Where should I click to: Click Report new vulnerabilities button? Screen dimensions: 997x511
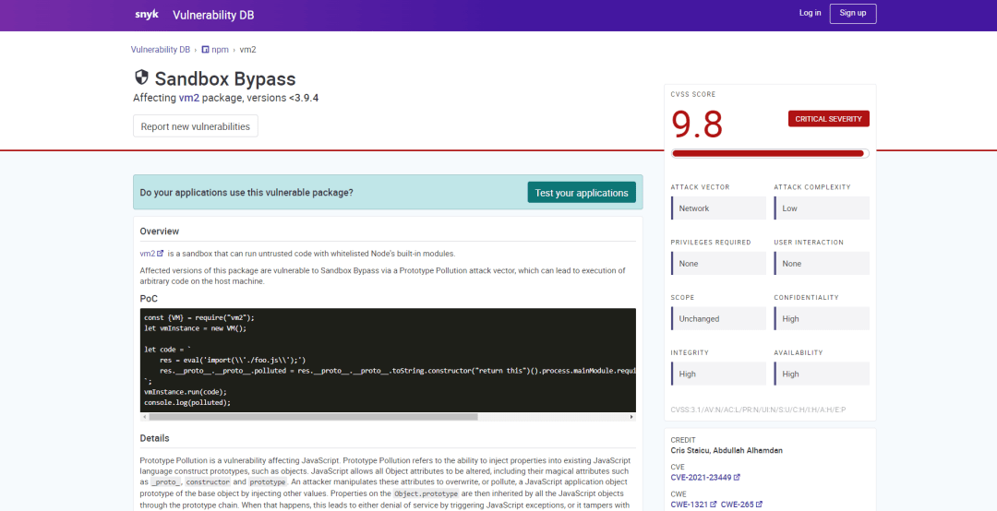click(195, 125)
